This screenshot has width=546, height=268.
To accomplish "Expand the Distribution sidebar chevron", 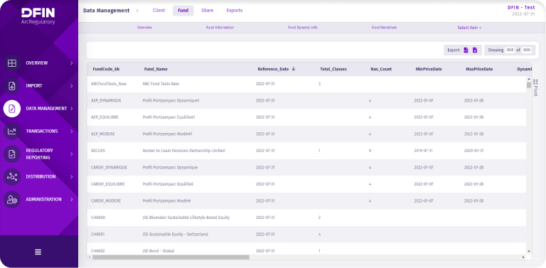I will [72, 177].
